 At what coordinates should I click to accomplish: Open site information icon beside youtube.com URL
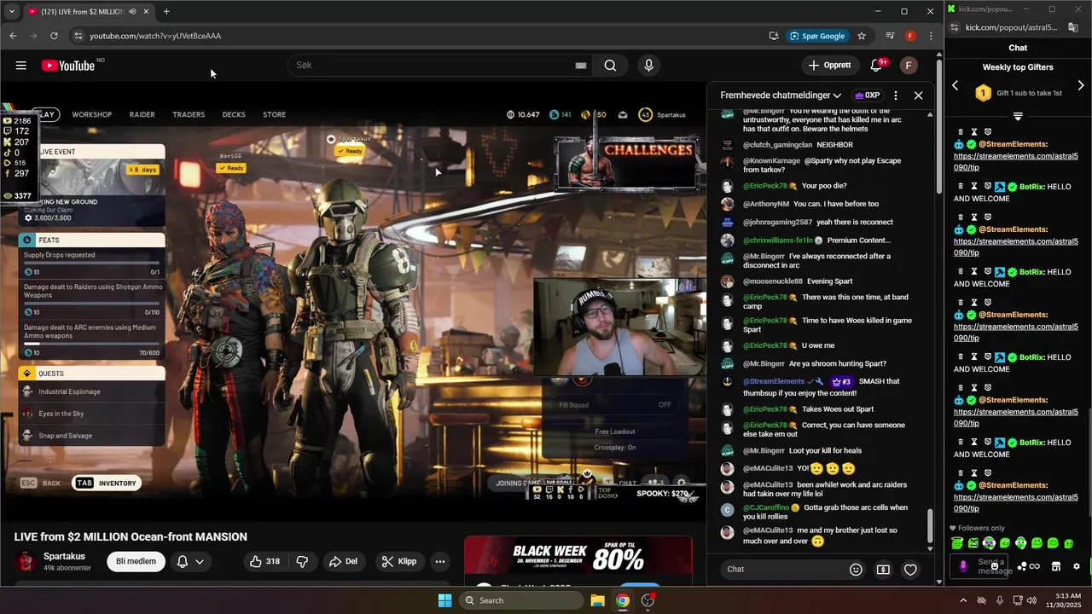[x=78, y=36]
